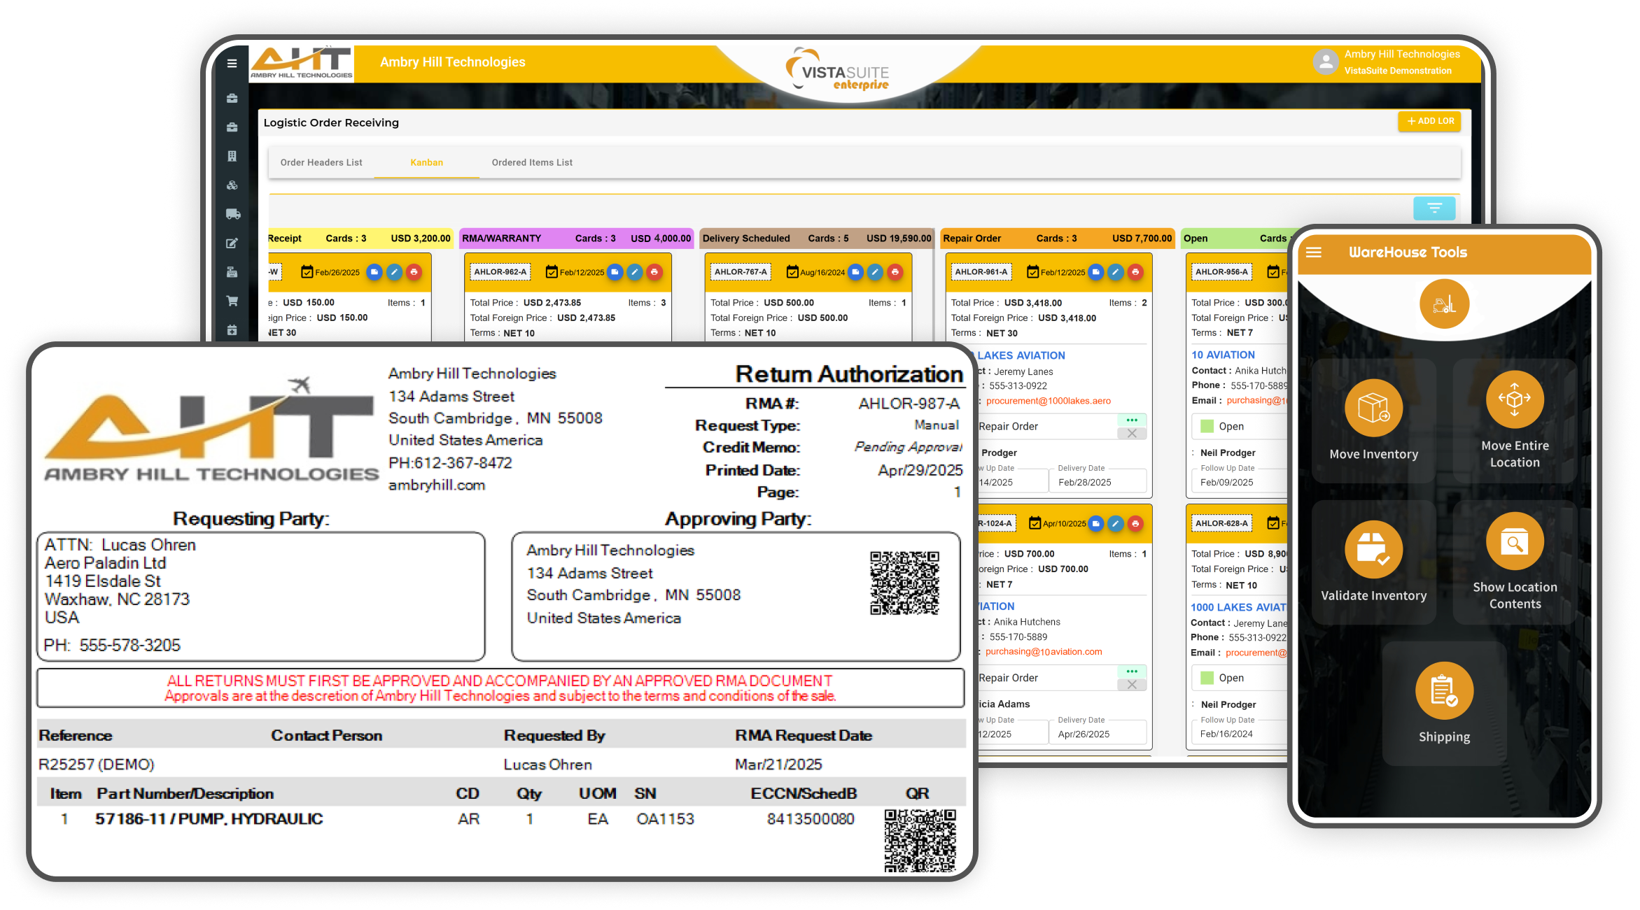1640x910 pixels.
Task: Tap the Show Location Contents icon
Action: [1515, 541]
